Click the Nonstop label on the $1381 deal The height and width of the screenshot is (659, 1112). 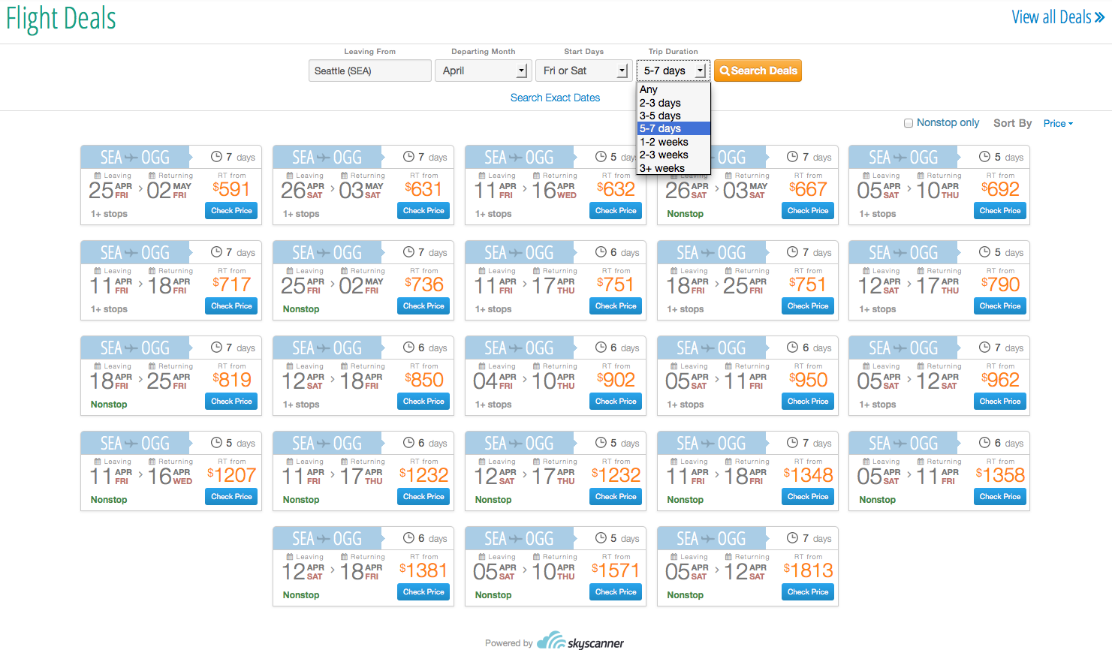point(300,595)
